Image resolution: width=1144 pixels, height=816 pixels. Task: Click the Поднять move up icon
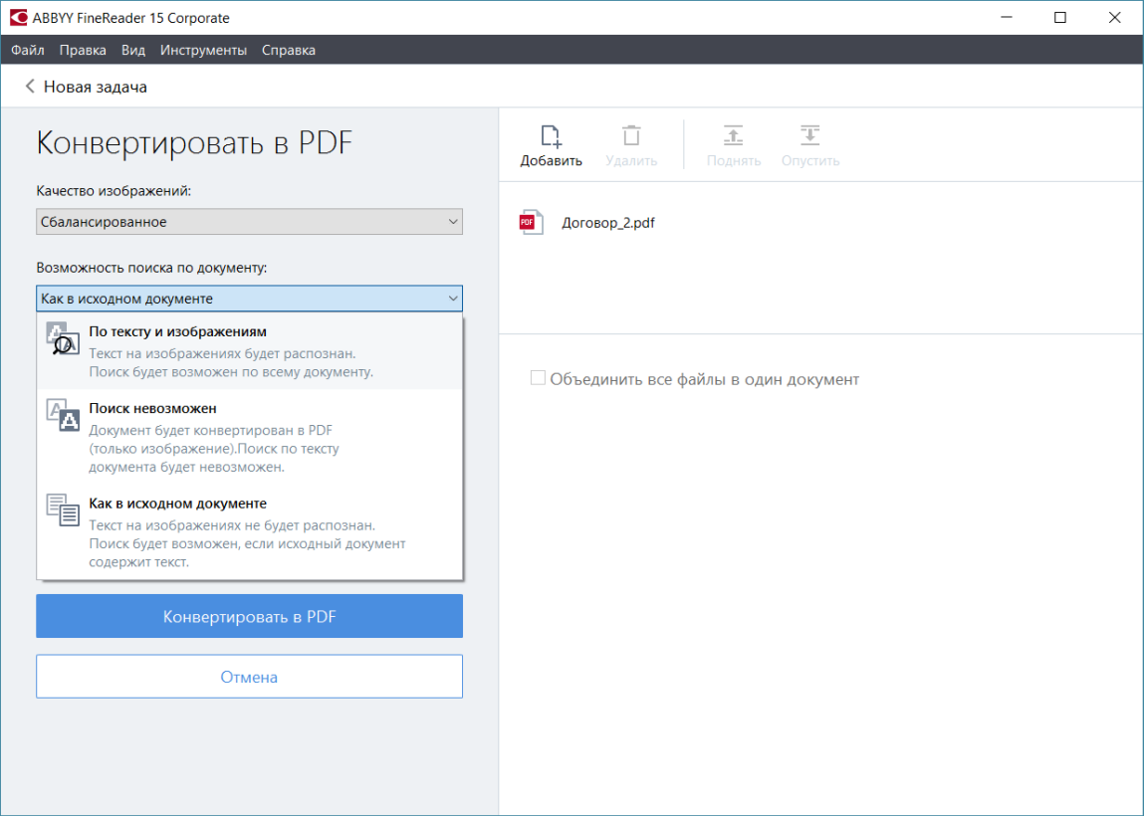[x=733, y=136]
